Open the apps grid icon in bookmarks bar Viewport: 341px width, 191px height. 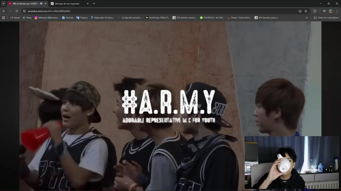[3, 18]
